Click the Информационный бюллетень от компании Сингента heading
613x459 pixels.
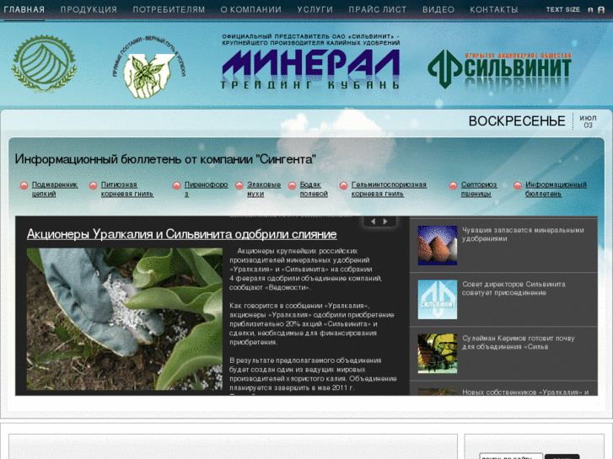[165, 159]
